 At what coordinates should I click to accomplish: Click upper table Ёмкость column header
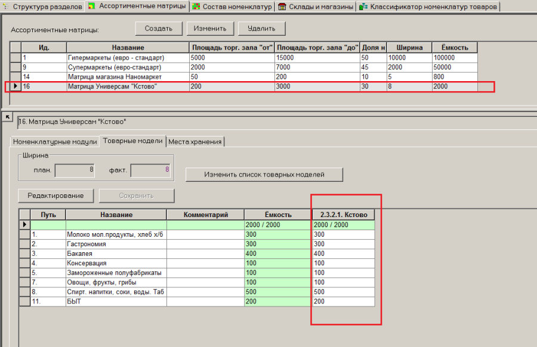pyautogui.click(x=455, y=48)
